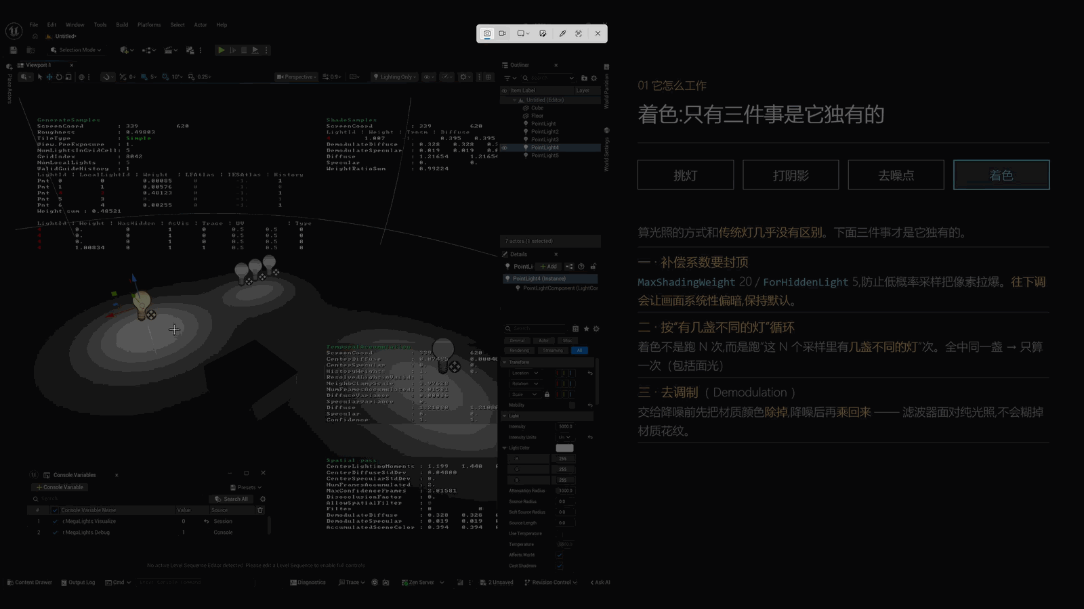Click the 挑灯 tab on the slide
The image size is (1084, 609).
tap(686, 175)
